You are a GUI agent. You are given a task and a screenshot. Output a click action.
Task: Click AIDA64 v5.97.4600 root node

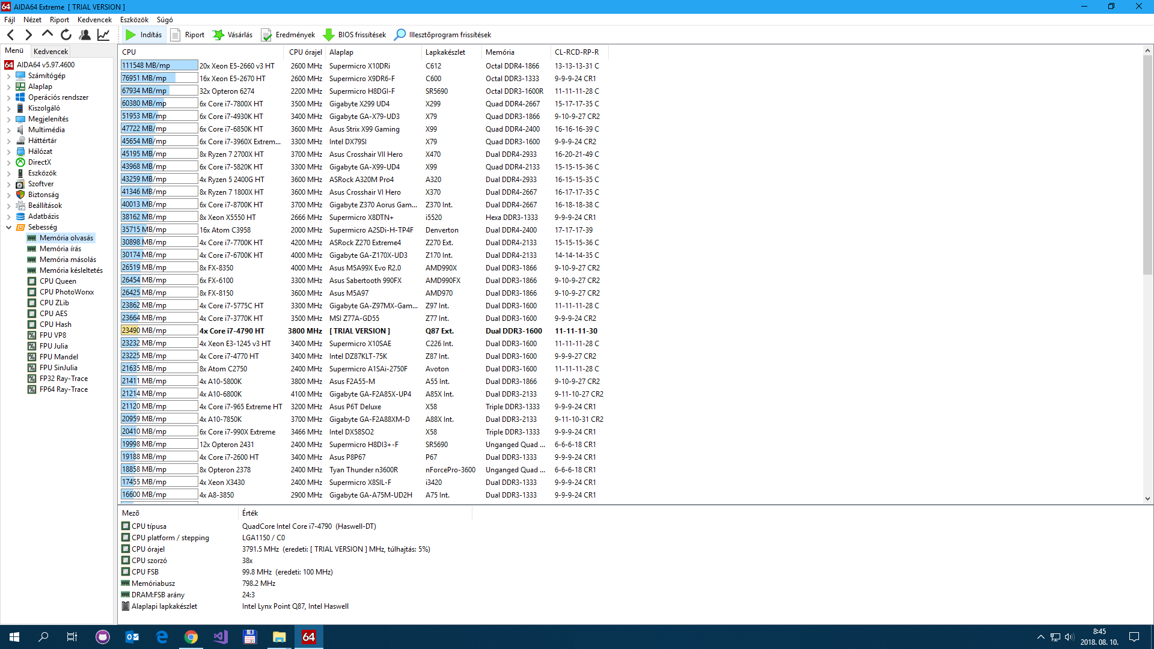tap(46, 65)
